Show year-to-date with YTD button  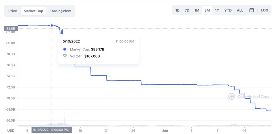[x=228, y=10]
